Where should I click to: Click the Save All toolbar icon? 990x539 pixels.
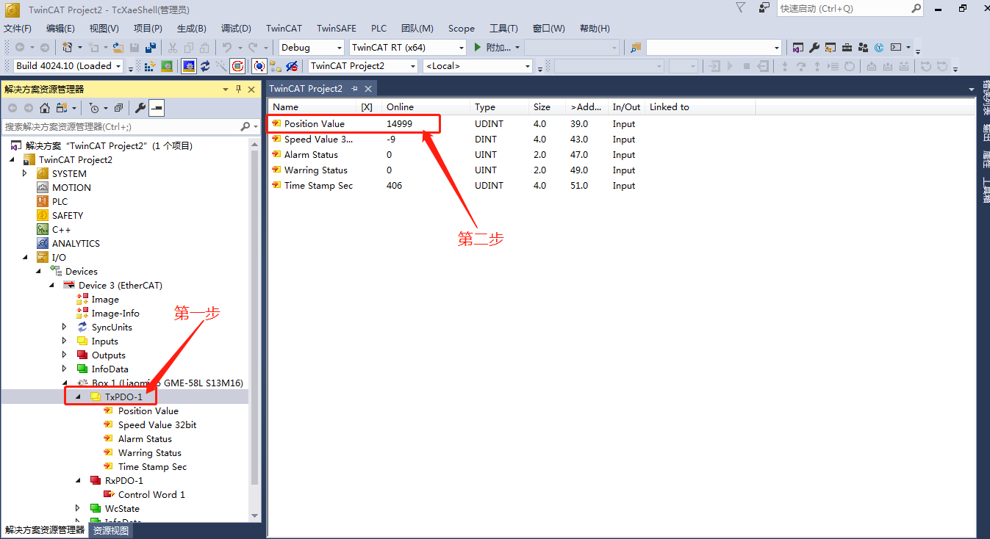pyautogui.click(x=151, y=48)
